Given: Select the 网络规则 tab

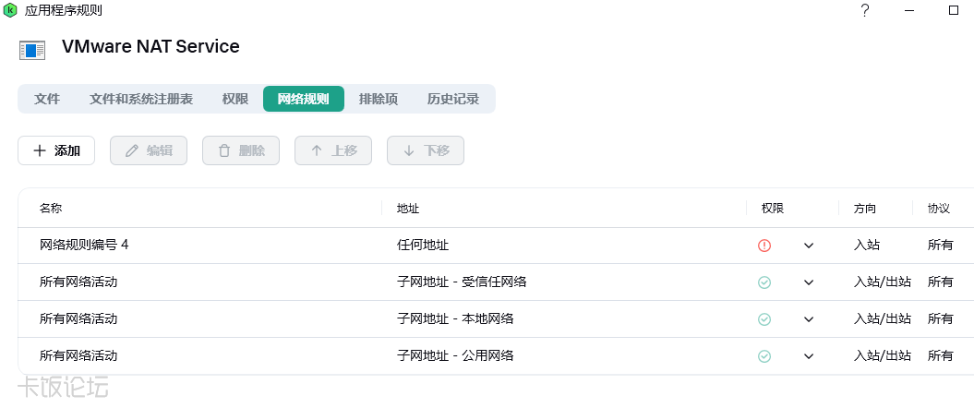Looking at the screenshot, I should coord(304,99).
